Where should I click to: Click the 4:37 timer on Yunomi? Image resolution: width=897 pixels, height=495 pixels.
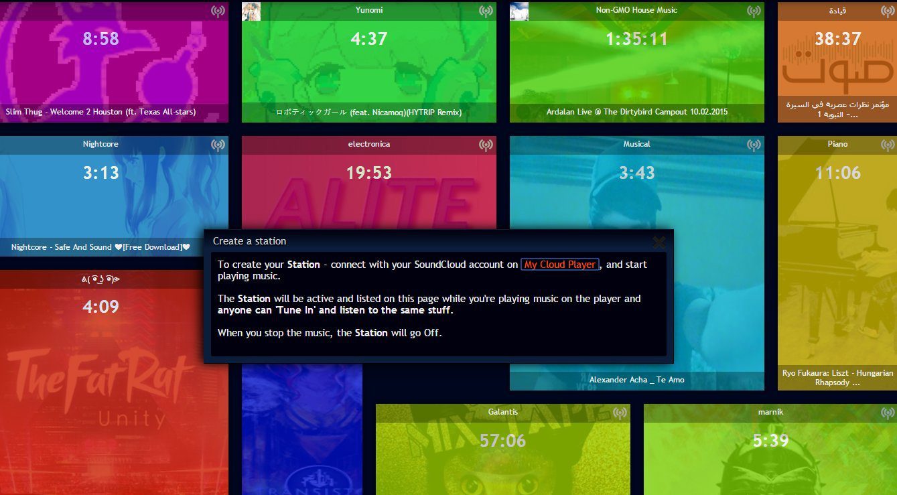[x=369, y=39]
